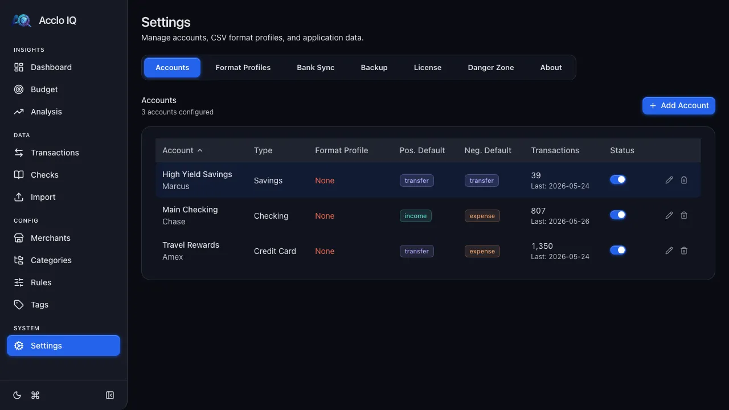This screenshot has width=729, height=410.
Task: Click High Yield Savings negative transfer tag
Action: [482, 181]
